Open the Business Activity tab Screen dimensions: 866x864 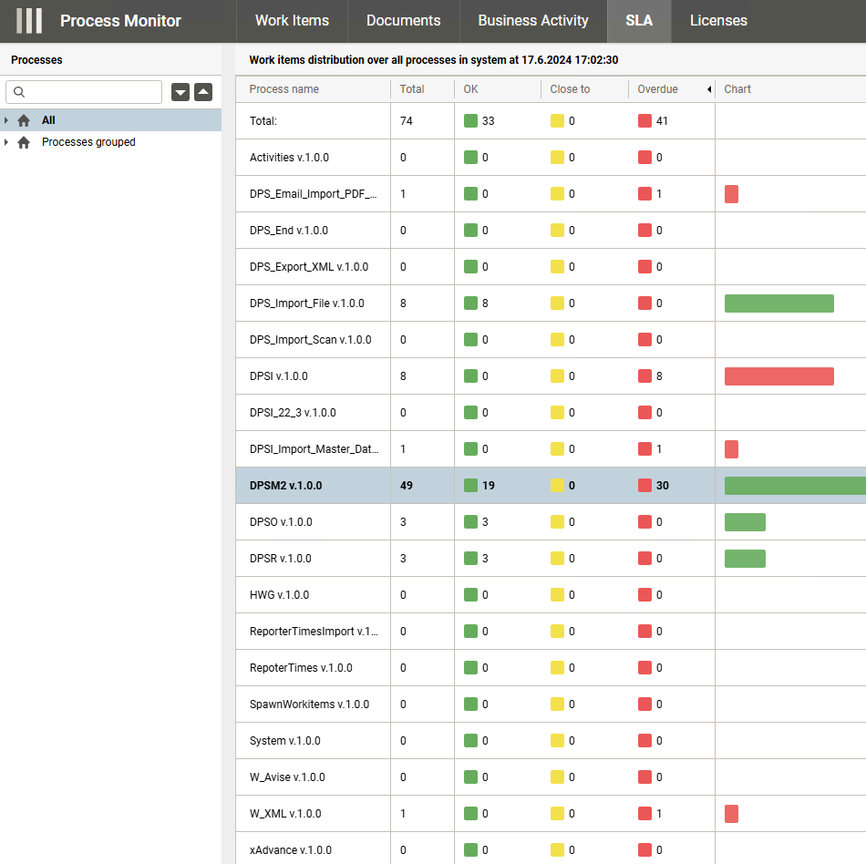tap(532, 21)
